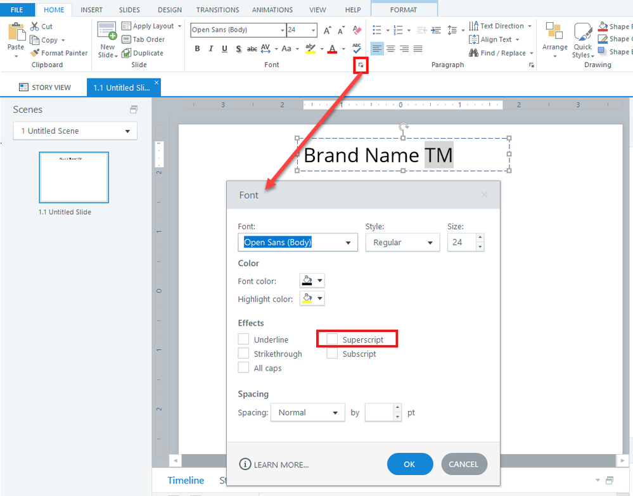Select the Format Painter tool
This screenshot has width=633, height=496.
click(60, 53)
